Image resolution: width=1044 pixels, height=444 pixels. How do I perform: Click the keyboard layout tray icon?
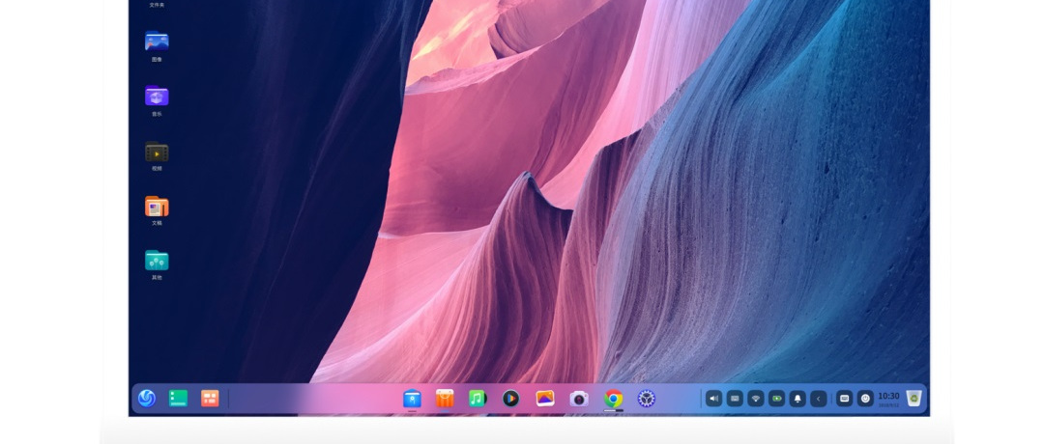tap(735, 399)
